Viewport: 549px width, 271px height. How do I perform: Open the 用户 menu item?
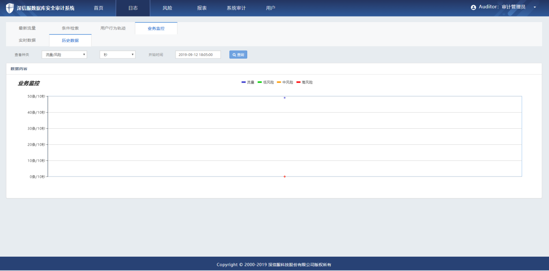tap(270, 8)
